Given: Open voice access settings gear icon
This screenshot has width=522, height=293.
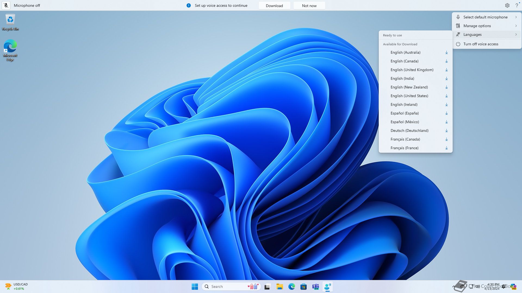Looking at the screenshot, I should (x=507, y=5).
